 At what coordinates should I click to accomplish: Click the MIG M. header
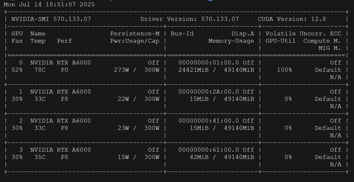(330, 48)
